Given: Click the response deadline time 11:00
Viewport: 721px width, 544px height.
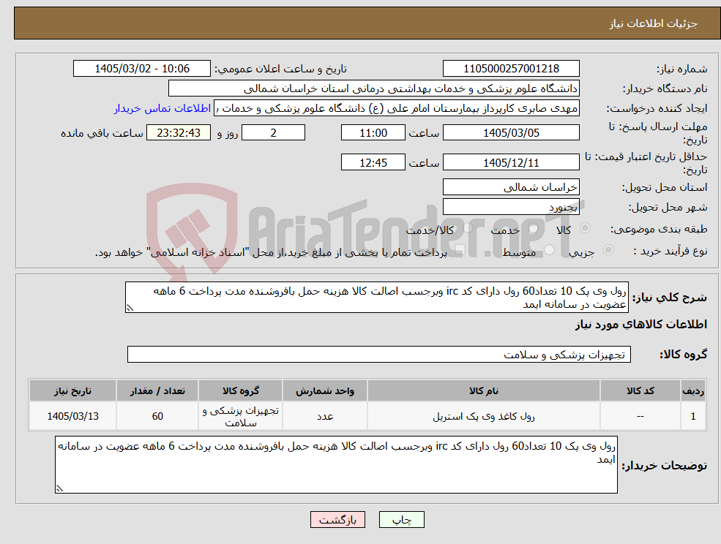Looking at the screenshot, I should (373, 133).
